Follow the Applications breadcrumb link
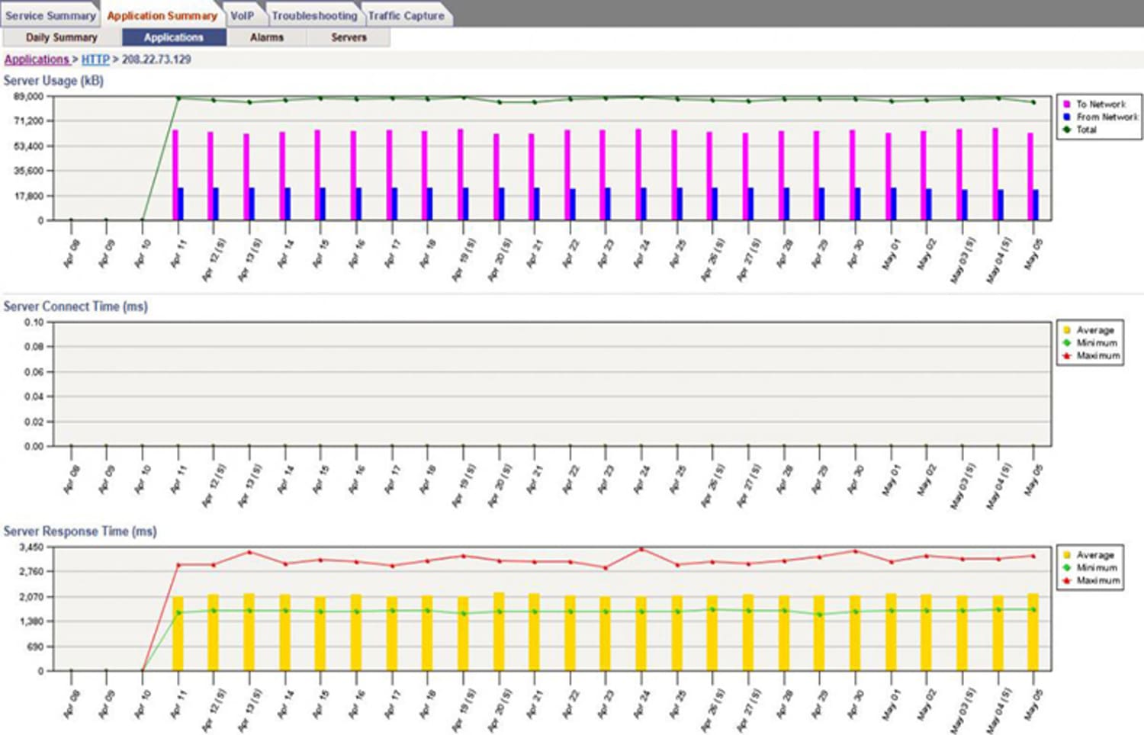Viewport: 1144px width, 735px height. [37, 59]
